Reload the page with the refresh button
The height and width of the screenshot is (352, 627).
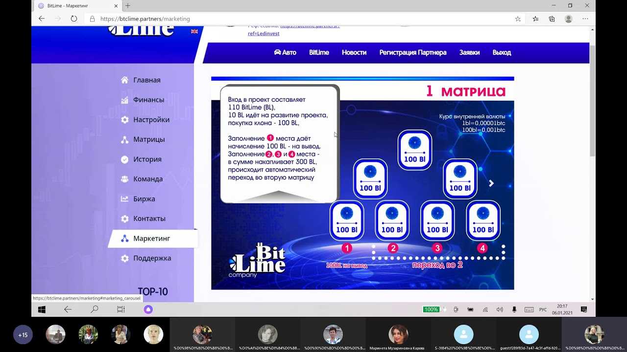pos(74,19)
